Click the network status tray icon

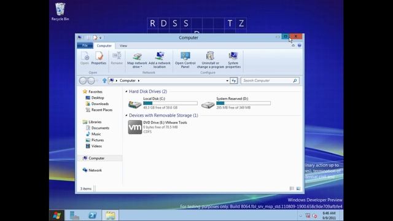click(308, 215)
